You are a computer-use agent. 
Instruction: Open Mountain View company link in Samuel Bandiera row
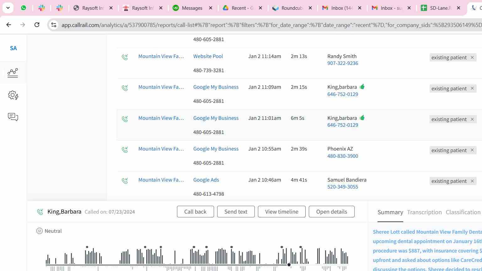pos(161,180)
